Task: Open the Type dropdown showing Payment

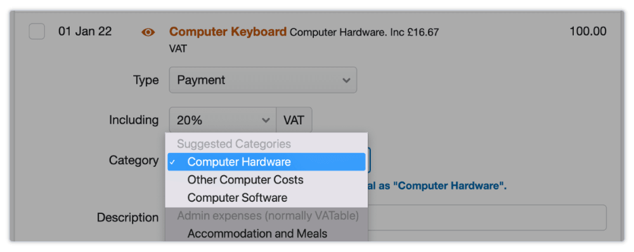Action: (x=263, y=80)
